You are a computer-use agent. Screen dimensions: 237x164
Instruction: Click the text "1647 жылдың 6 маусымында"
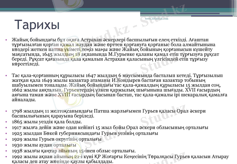click(x=119, y=75)
